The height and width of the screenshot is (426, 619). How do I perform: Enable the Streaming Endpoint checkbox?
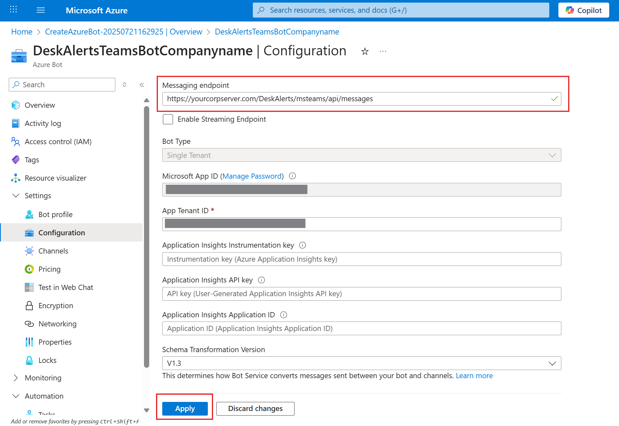168,119
